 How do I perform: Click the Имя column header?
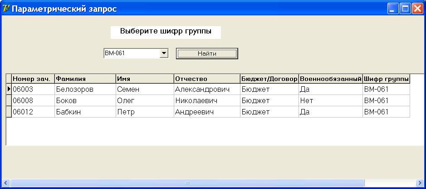pos(145,79)
